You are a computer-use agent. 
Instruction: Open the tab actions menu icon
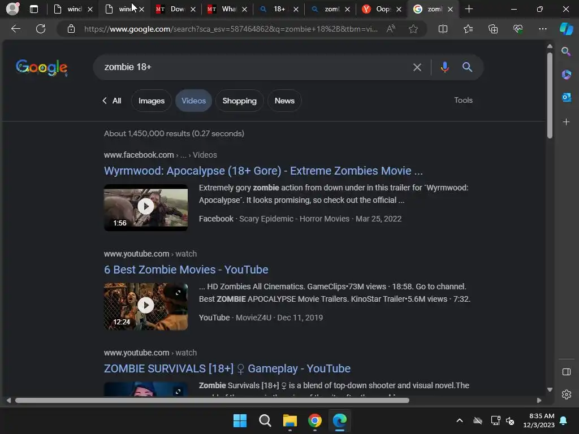[33, 9]
